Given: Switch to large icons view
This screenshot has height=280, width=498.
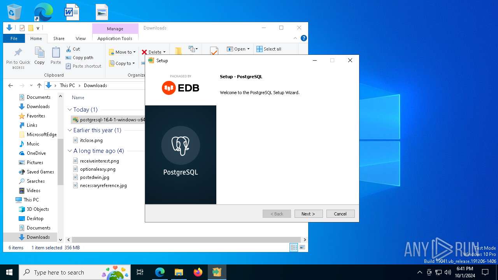Looking at the screenshot, I should tap(302, 247).
